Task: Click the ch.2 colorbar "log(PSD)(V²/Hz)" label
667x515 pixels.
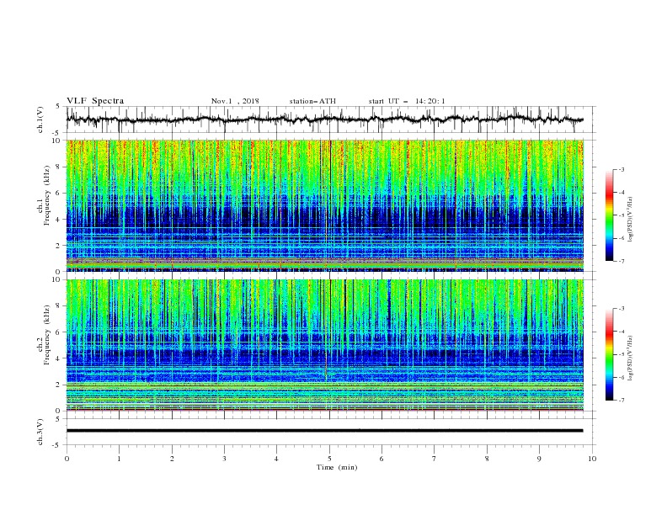Action: (631, 358)
